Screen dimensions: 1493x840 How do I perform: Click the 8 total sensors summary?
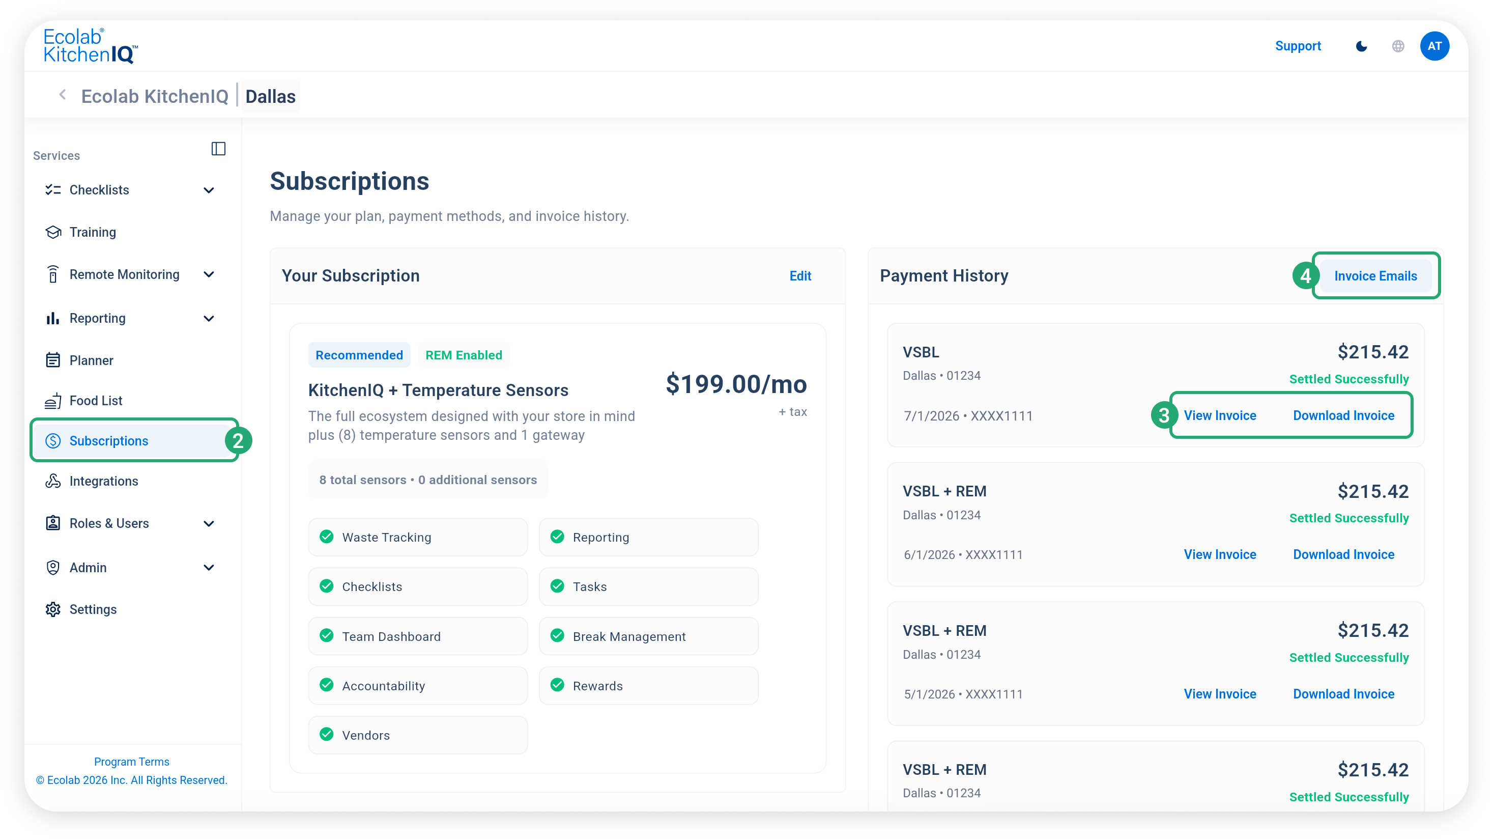[x=428, y=480]
